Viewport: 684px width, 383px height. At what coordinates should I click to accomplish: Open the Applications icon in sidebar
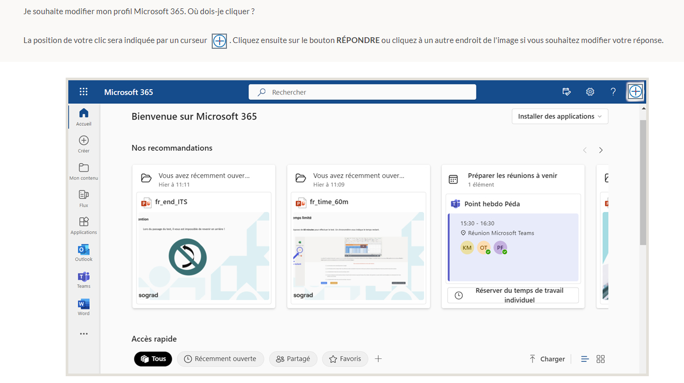(x=84, y=222)
